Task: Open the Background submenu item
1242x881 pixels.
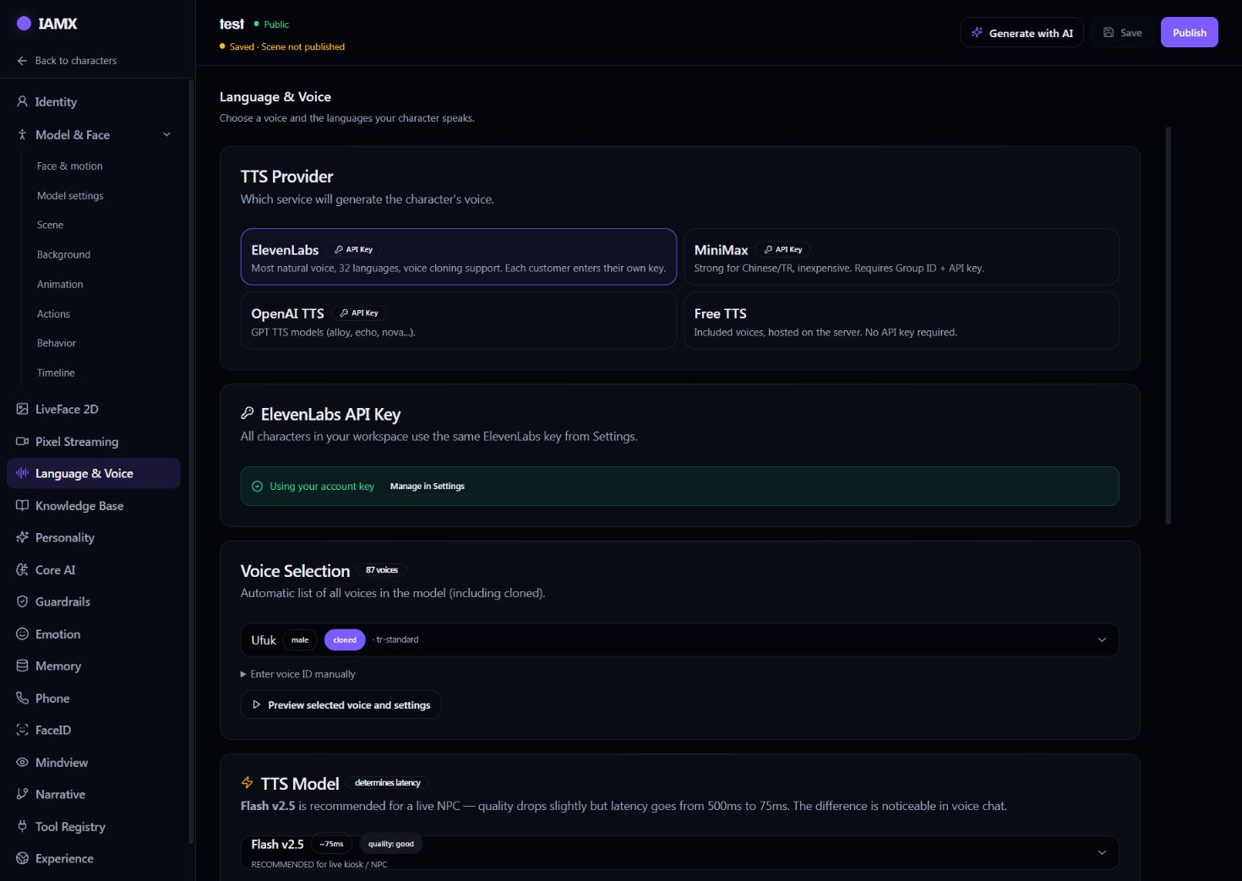Action: pos(63,255)
